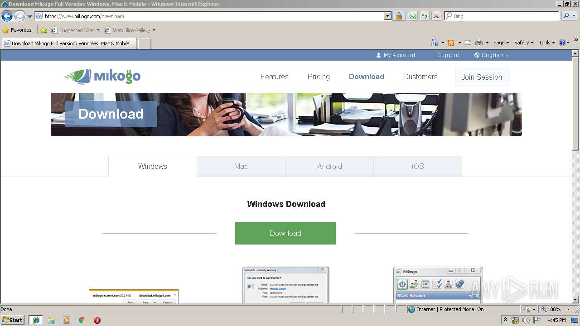
Task: Click the volume speaker tray icon
Action: (526, 320)
